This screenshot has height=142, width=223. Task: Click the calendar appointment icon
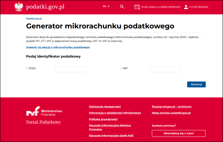point(137,7)
